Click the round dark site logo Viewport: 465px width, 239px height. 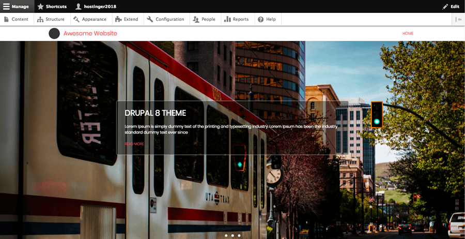(54, 34)
